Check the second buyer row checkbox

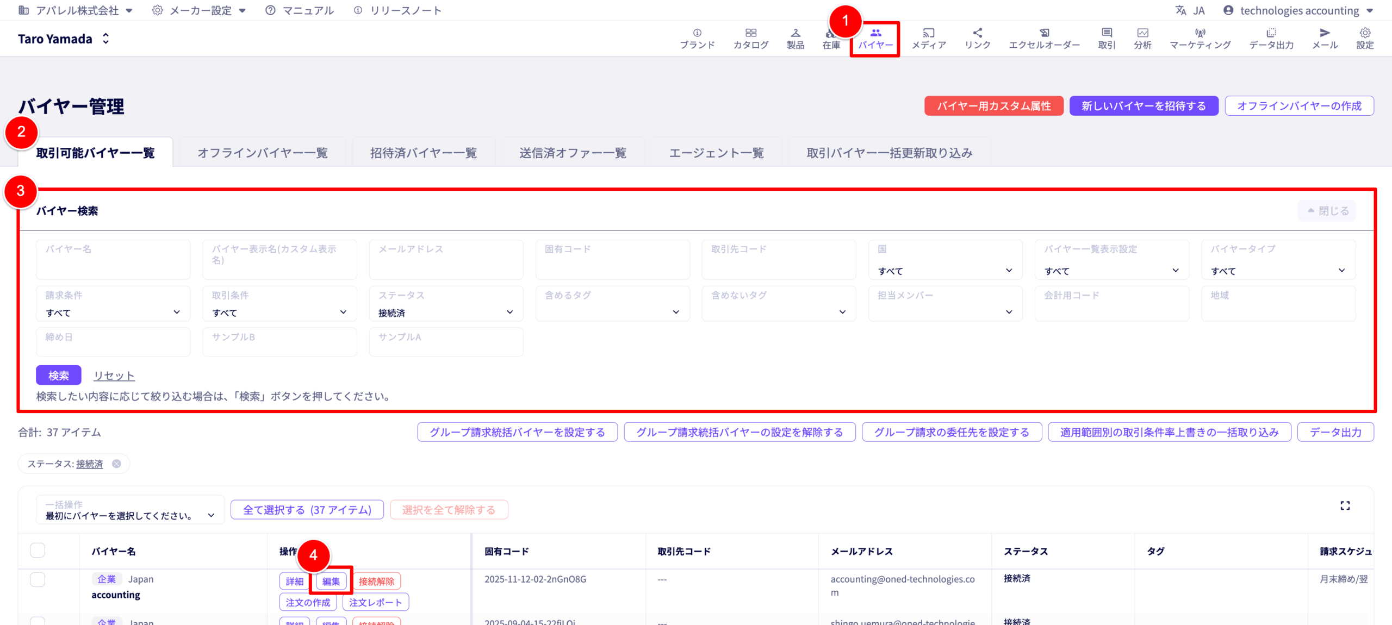pyautogui.click(x=37, y=622)
